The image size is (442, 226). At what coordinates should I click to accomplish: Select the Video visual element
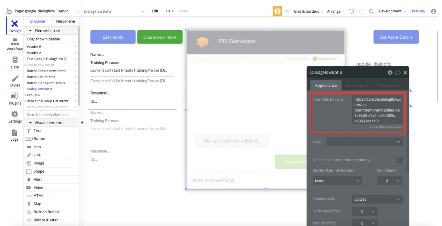click(51, 187)
